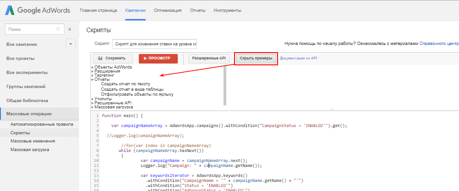Open Все кампании in sidebar
The image size is (459, 191).
pos(22,44)
